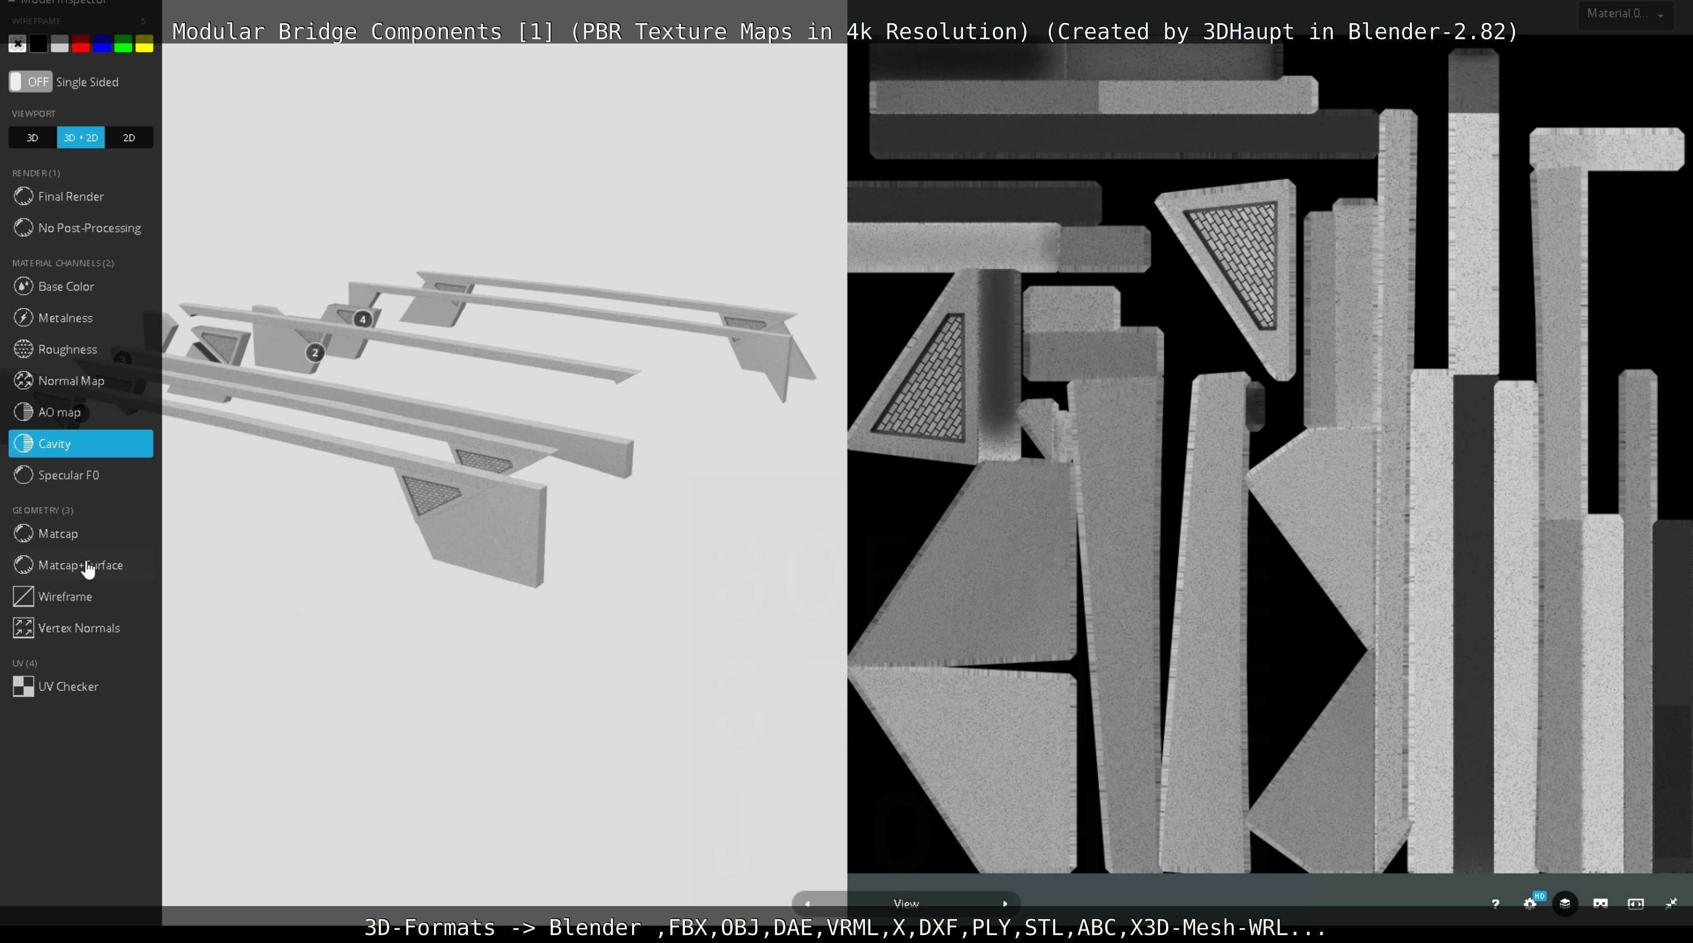Select the highlighted Cavity channel
The width and height of the screenshot is (1693, 943).
80,444
